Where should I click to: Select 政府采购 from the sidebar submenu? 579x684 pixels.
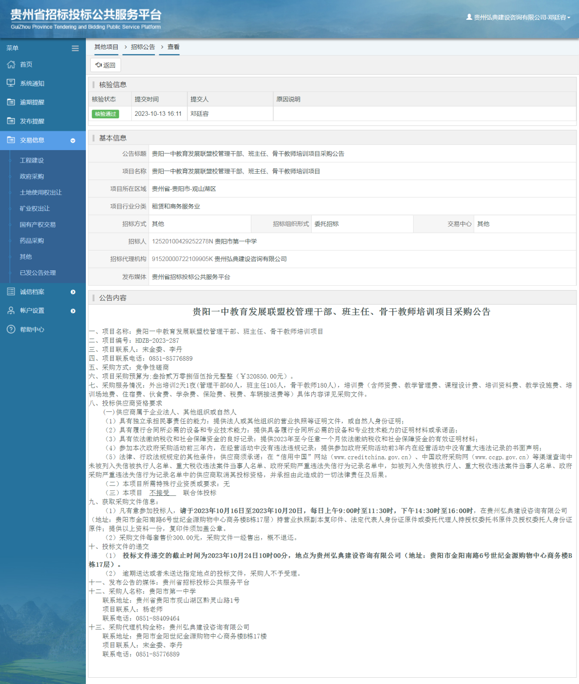32,176
